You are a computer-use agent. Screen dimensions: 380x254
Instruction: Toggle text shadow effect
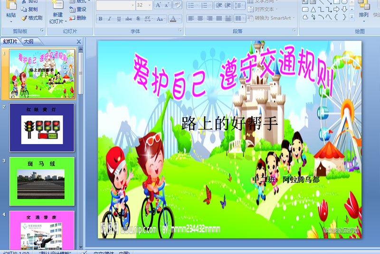coord(138,18)
